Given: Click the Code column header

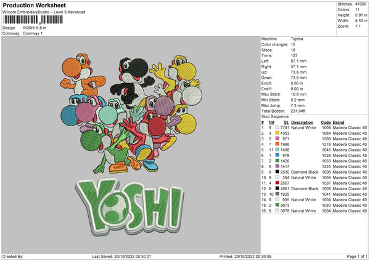Looking at the screenshot, I should (x=326, y=122).
